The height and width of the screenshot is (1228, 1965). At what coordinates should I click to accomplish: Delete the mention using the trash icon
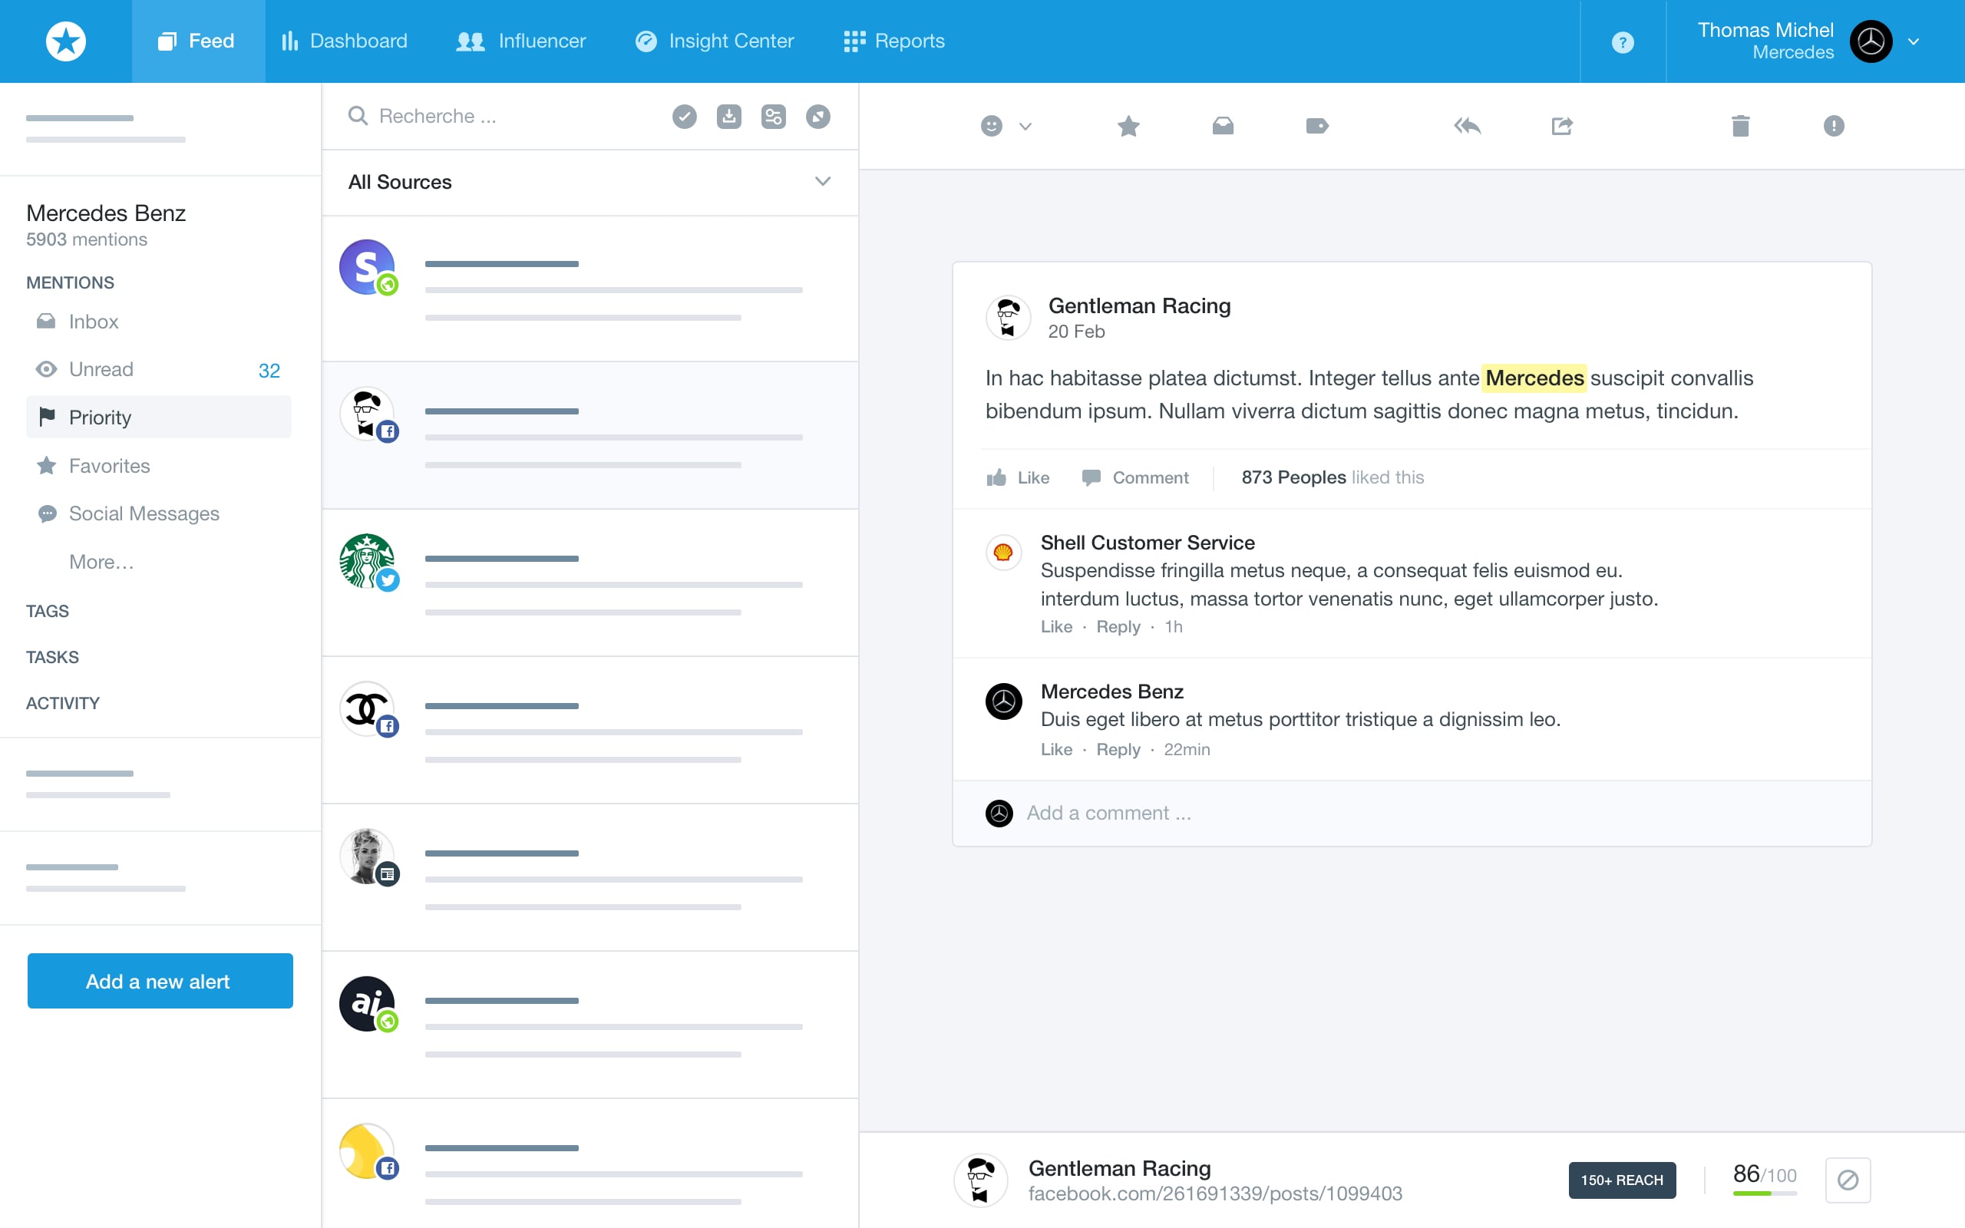tap(1740, 126)
